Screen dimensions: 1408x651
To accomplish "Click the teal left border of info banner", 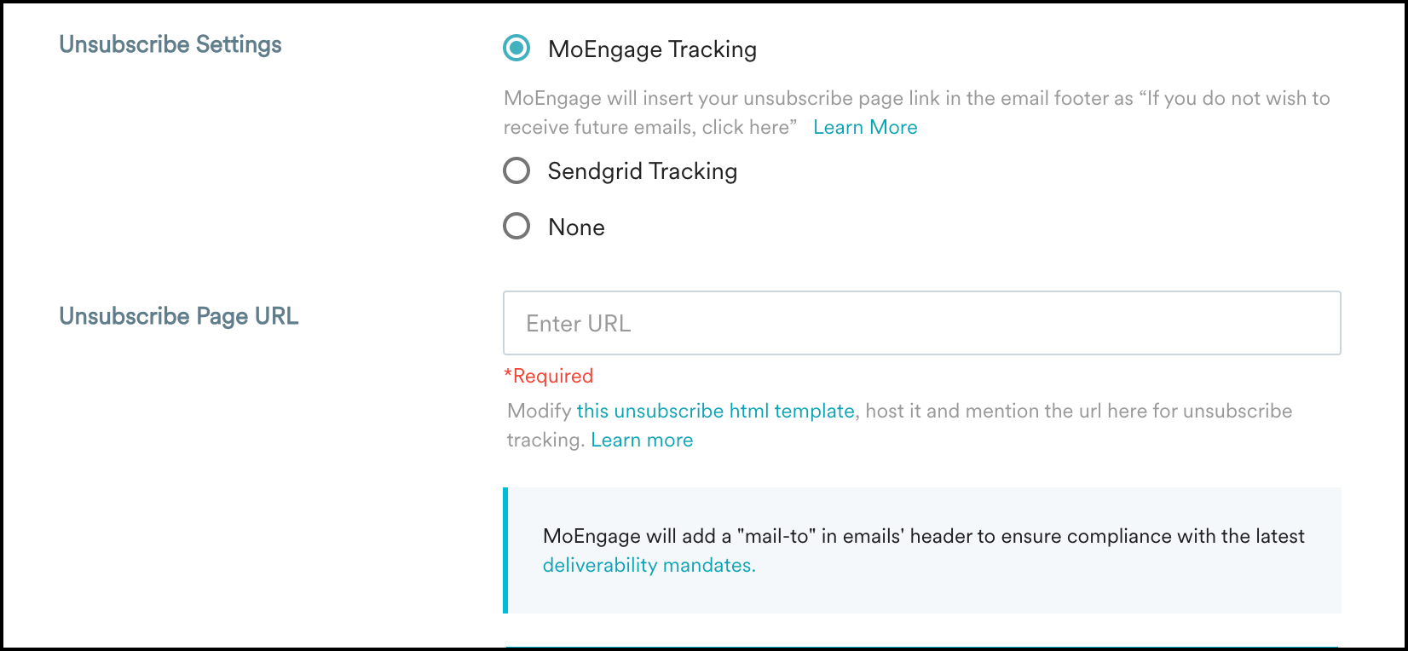I will [x=505, y=550].
